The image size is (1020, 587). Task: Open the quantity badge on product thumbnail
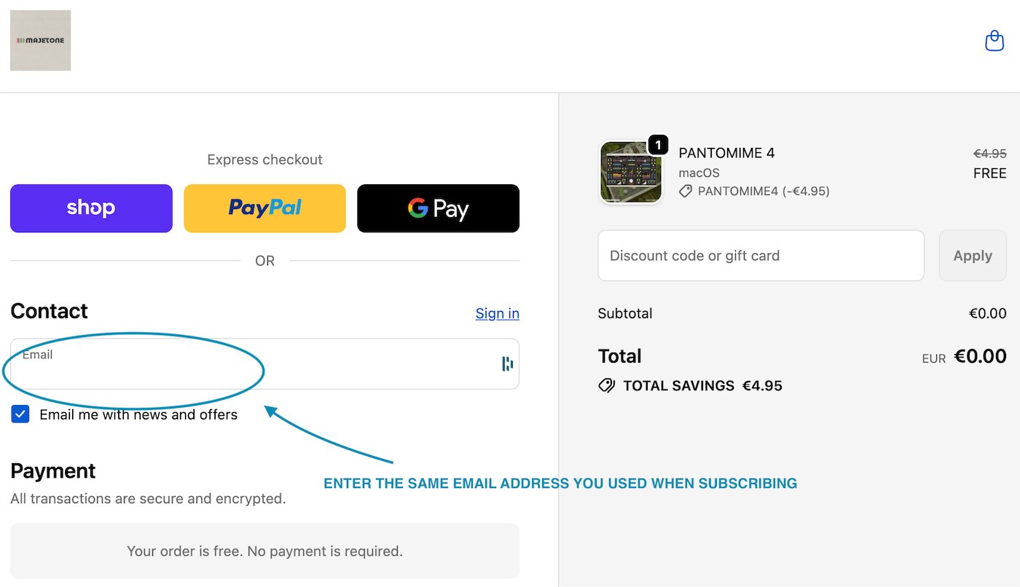pyautogui.click(x=657, y=145)
